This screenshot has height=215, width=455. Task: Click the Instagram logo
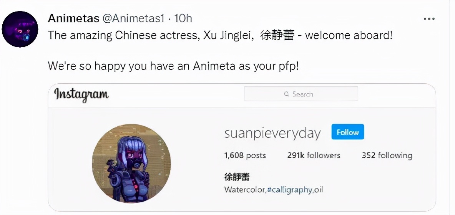tap(81, 95)
